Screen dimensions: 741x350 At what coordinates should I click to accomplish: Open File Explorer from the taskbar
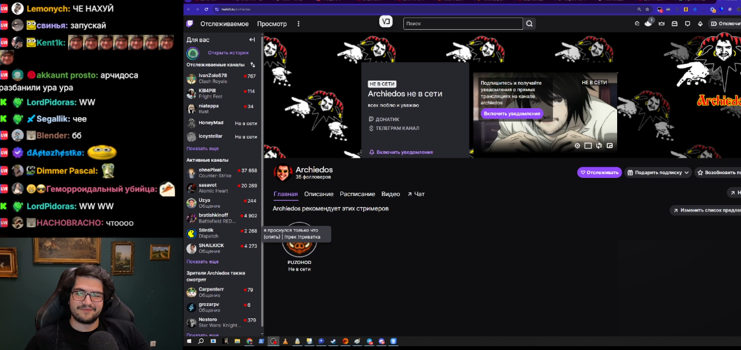(x=237, y=341)
